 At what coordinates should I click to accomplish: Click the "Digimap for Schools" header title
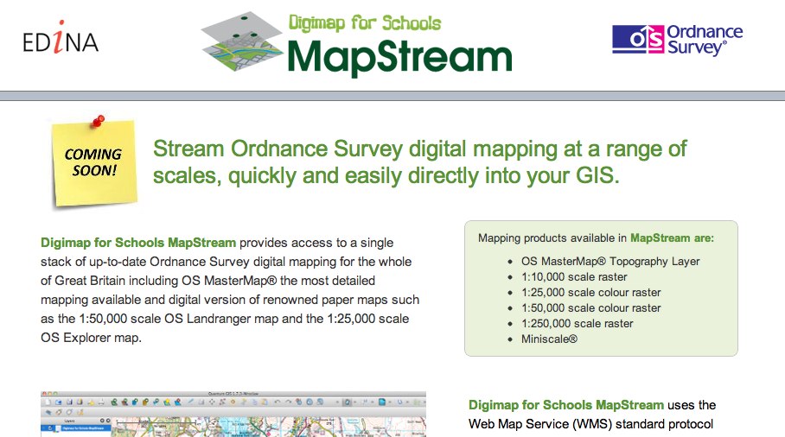click(365, 23)
